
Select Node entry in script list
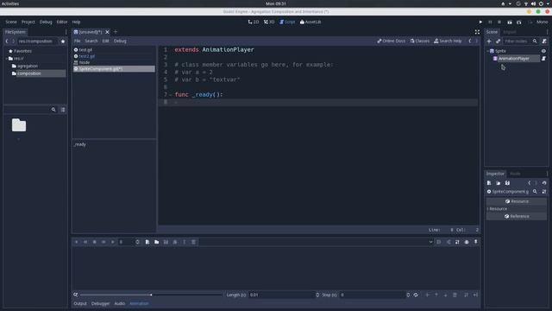85,62
